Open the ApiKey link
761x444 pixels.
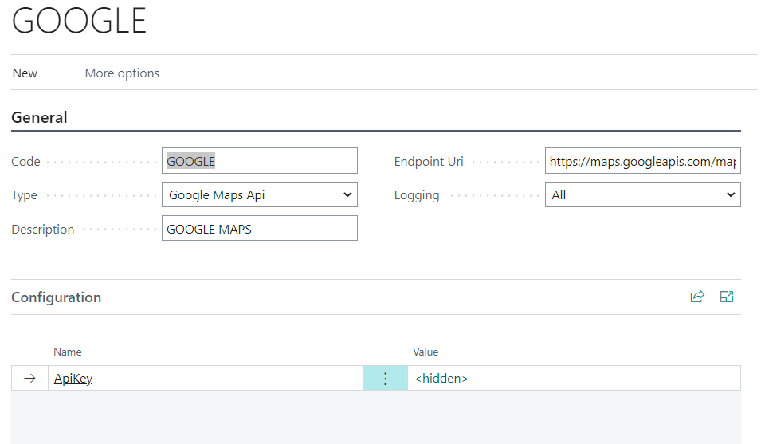click(x=73, y=378)
